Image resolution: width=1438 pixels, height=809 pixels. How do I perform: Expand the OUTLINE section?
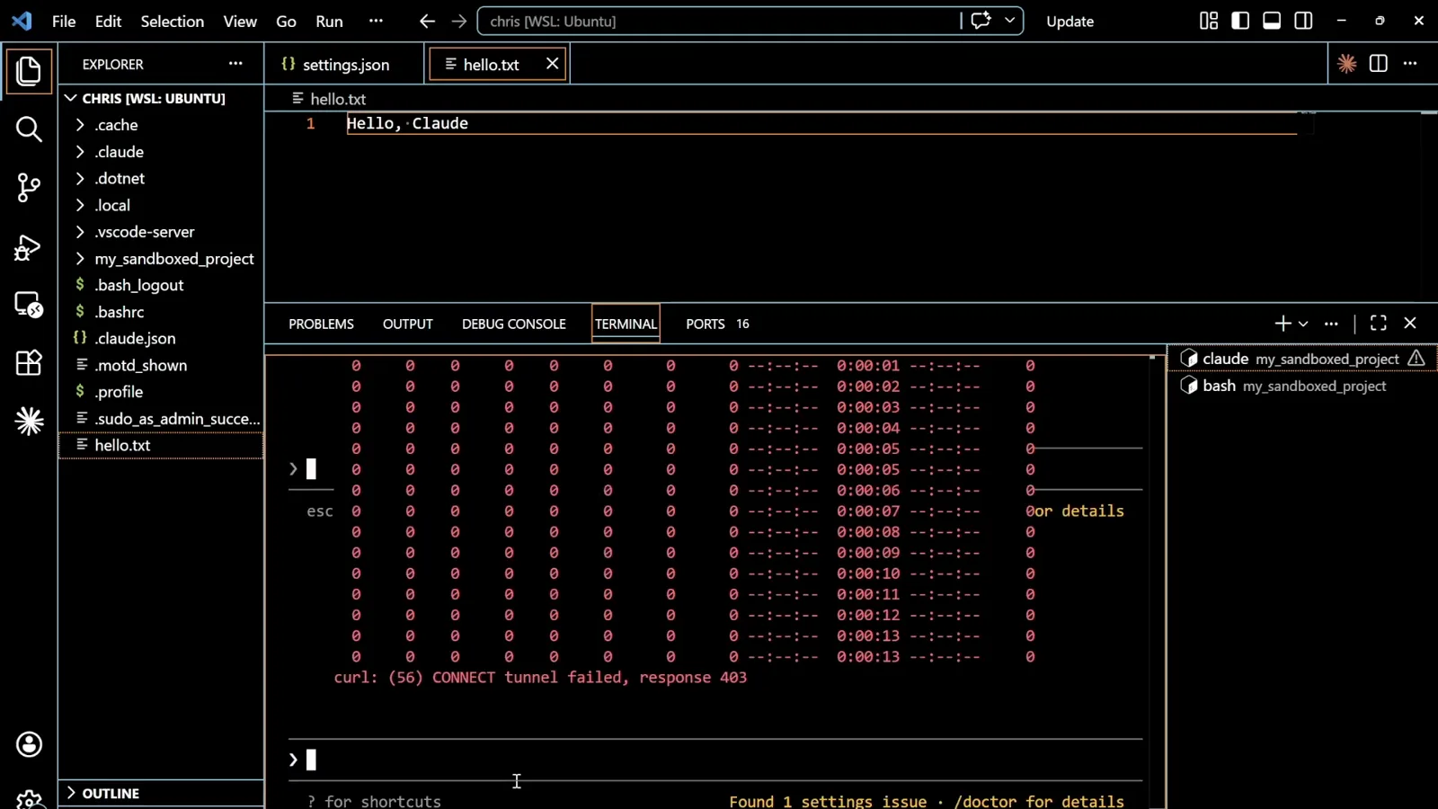(161, 794)
